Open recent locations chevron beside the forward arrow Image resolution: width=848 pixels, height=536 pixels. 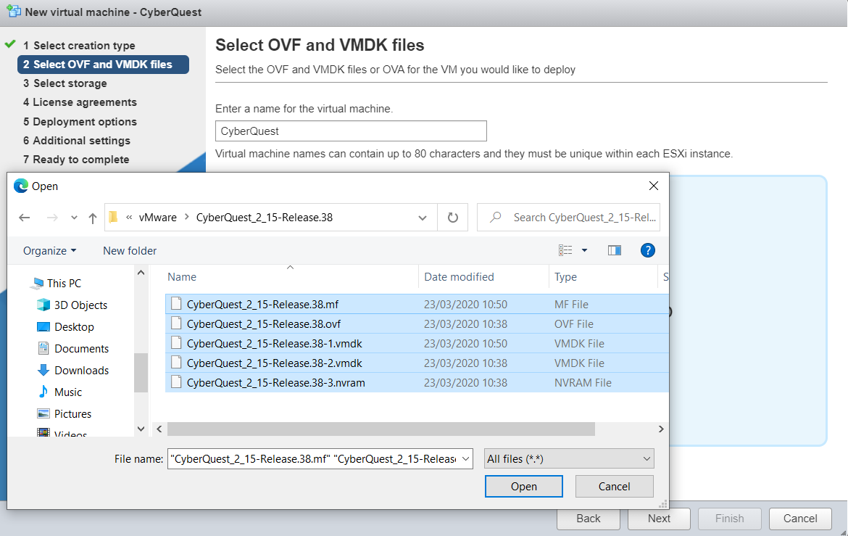coord(74,218)
